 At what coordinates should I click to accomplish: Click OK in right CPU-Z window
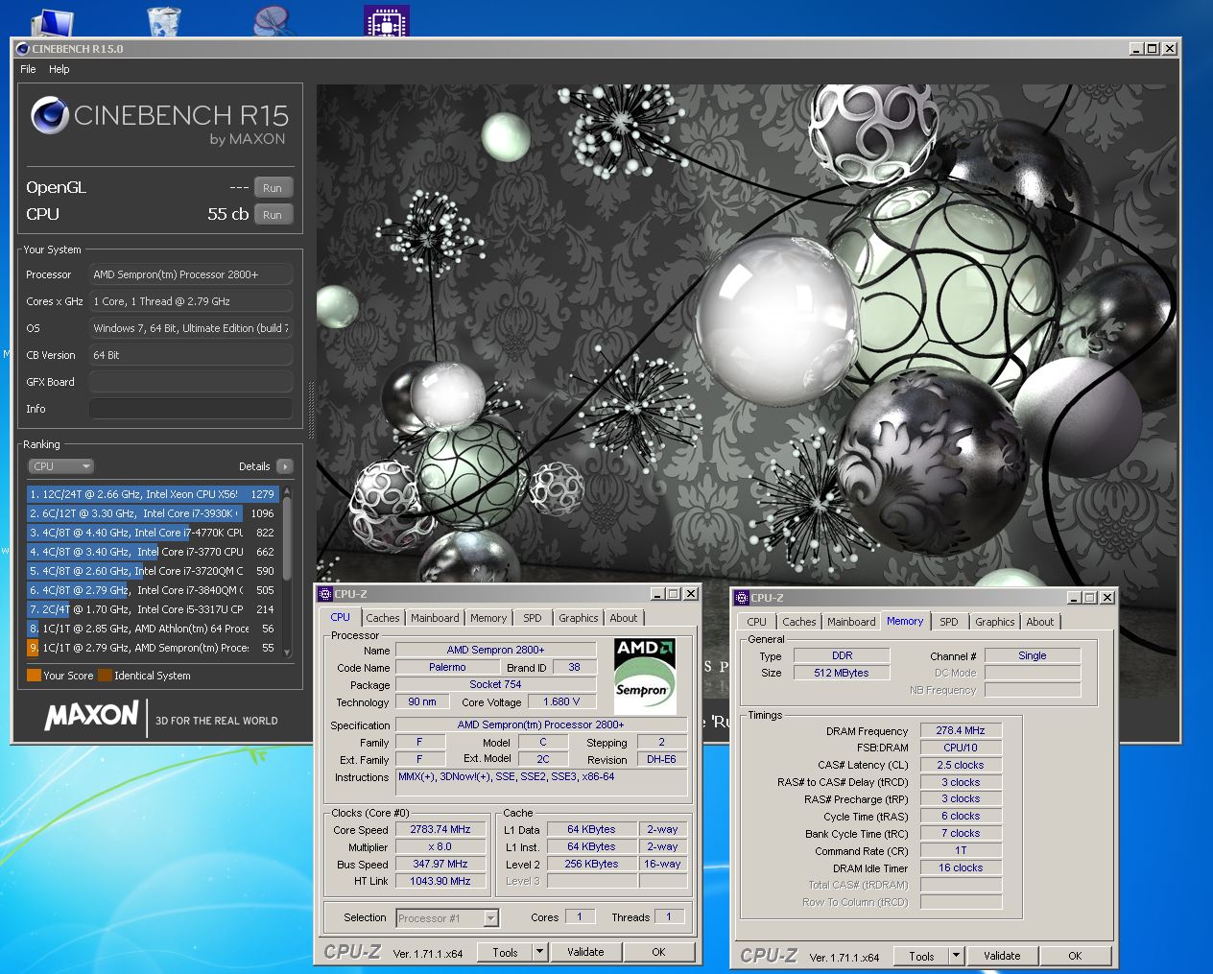point(1075,957)
